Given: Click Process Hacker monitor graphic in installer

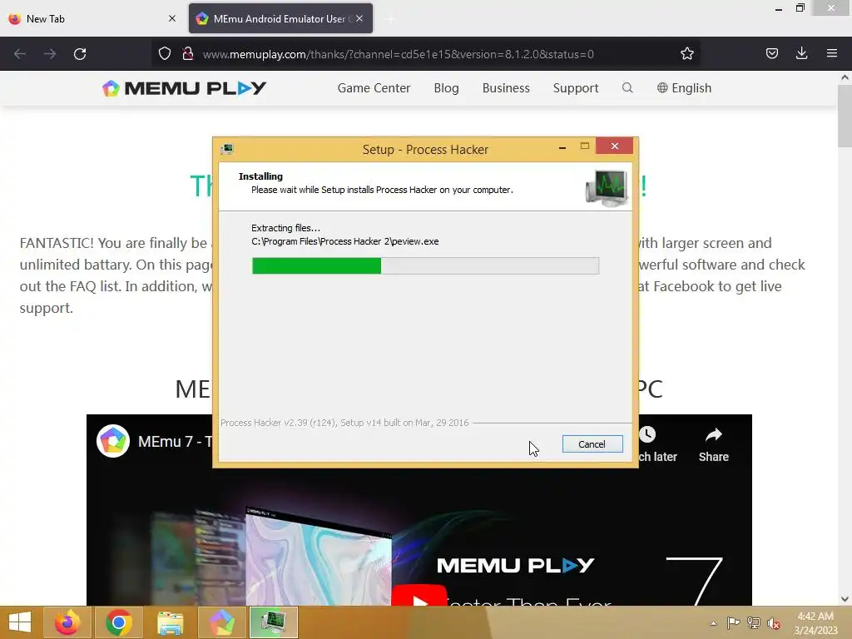Looking at the screenshot, I should (607, 187).
